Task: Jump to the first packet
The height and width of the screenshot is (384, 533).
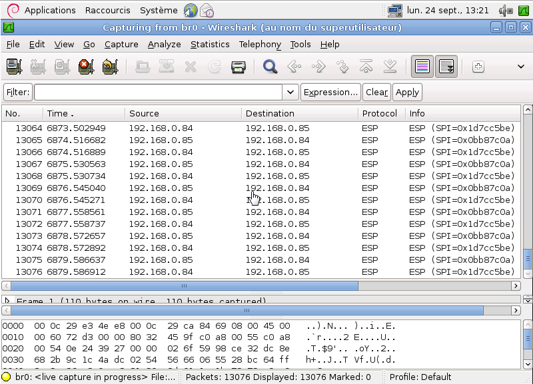Action: point(366,67)
